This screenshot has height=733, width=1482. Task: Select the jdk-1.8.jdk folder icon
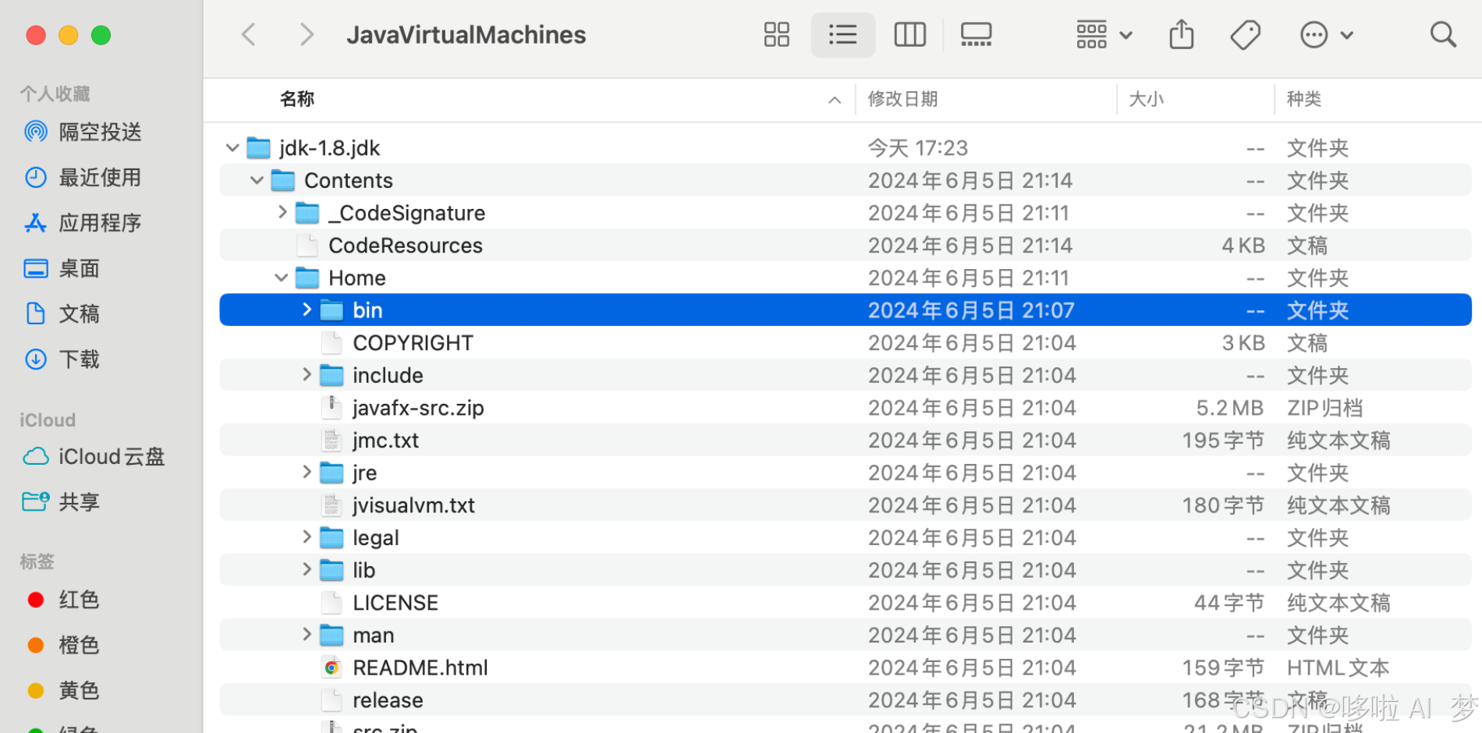[259, 147]
